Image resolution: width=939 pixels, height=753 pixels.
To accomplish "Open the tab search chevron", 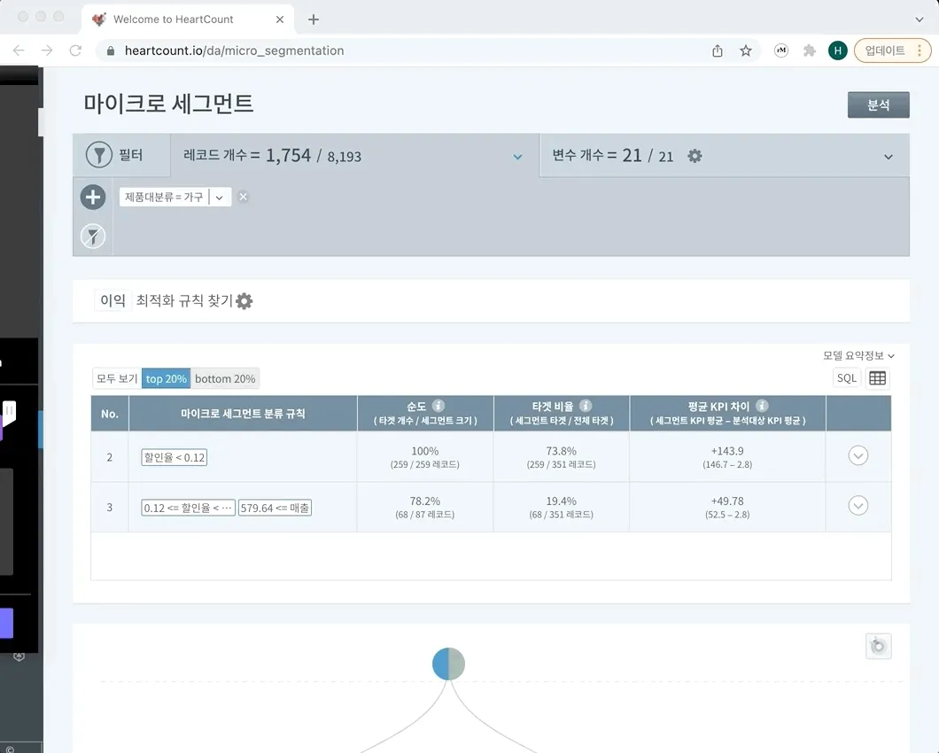I will pos(920,19).
